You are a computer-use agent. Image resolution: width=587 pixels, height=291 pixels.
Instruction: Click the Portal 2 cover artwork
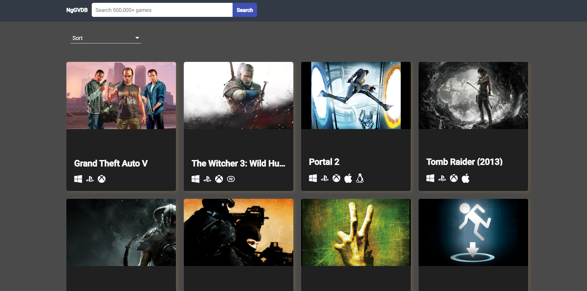[356, 95]
